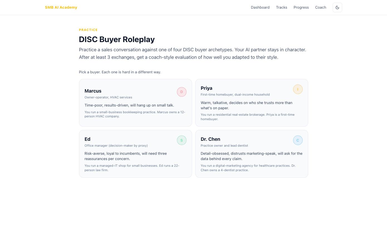Click Priya's orange I badge icon
The image size is (387, 242).
(x=298, y=89)
